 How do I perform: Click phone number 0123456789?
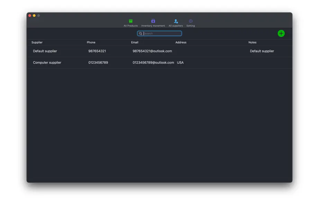98,63
